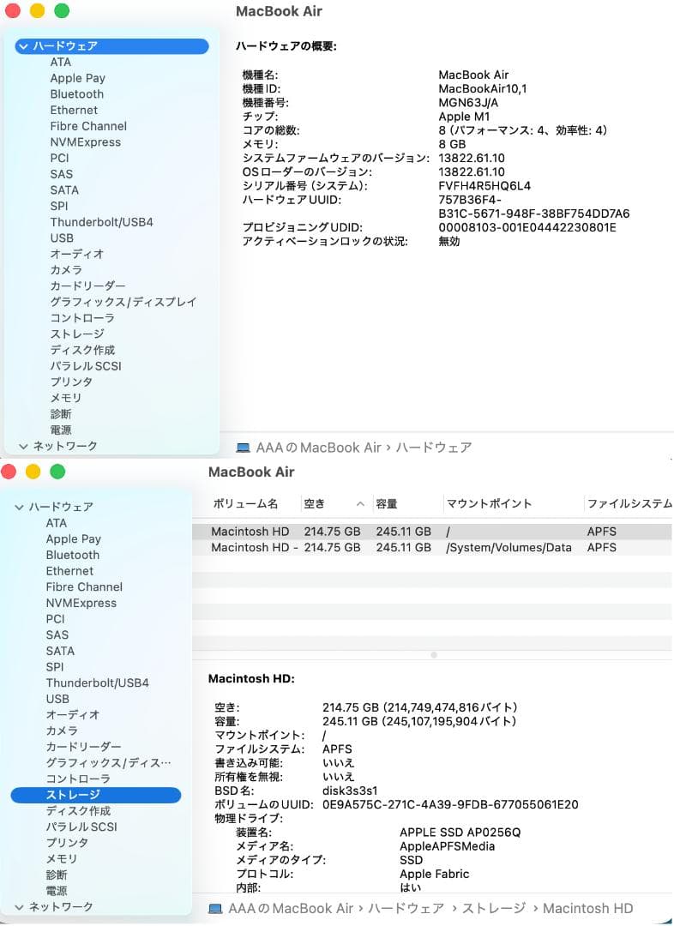This screenshot has height=926, width=674.
Task: Select USB in the storage window sidebar
Action: tap(57, 700)
